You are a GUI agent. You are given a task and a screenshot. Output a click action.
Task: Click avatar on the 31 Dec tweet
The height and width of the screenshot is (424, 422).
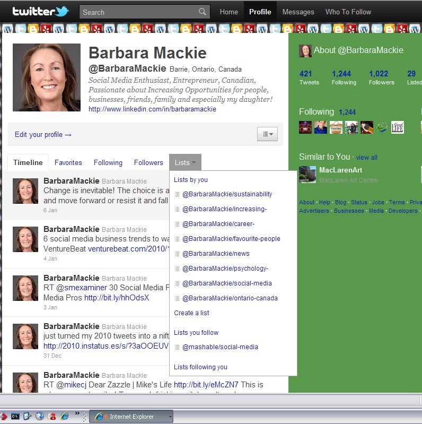tap(25, 336)
